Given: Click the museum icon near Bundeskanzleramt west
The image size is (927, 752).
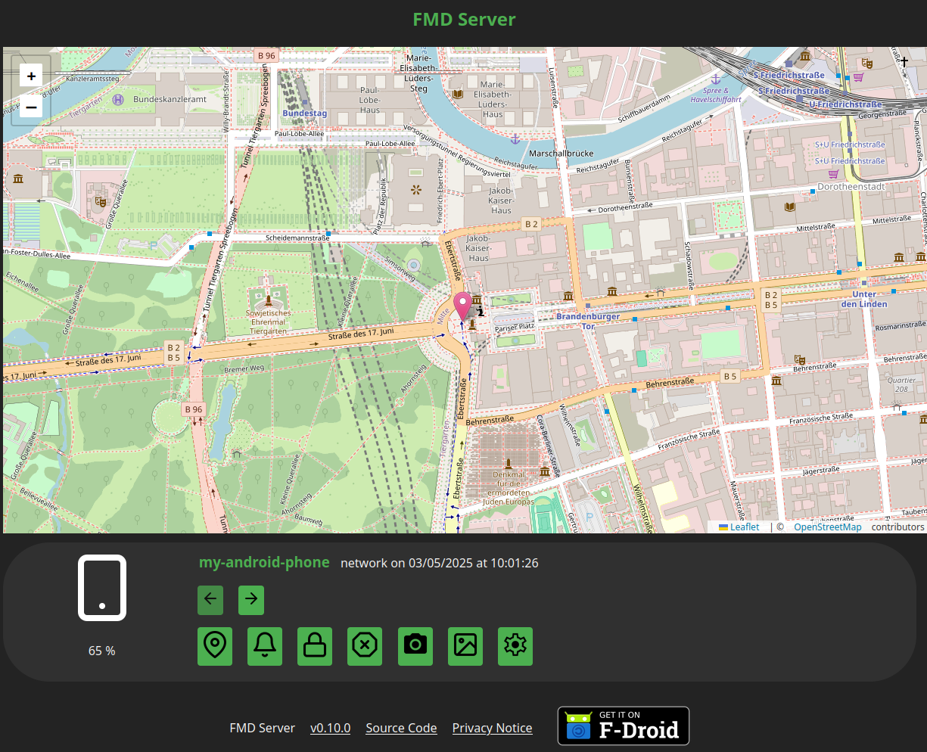Looking at the screenshot, I should pos(18,179).
